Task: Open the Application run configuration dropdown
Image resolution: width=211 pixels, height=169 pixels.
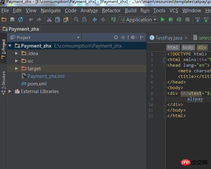Action: 138,20
